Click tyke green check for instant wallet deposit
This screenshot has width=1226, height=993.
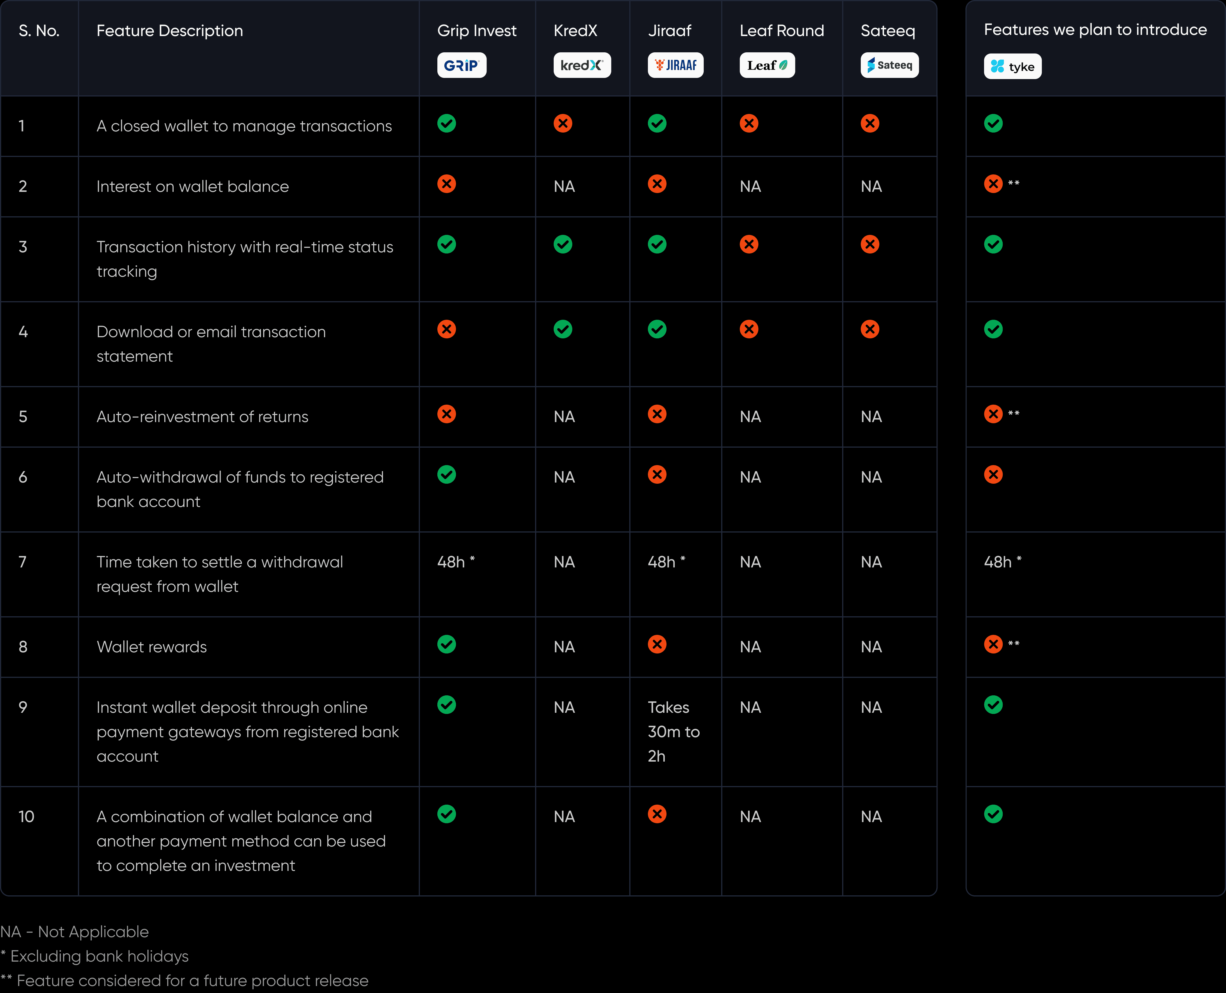[x=993, y=705]
